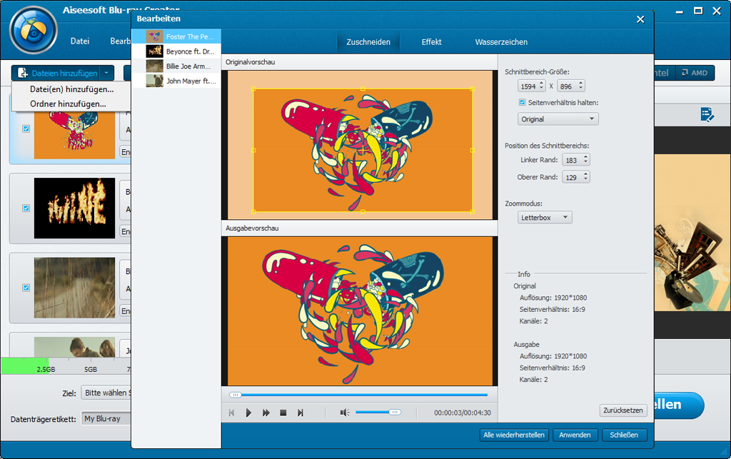The image size is (731, 459).
Task: Disable the second video's checkbox
Action: click(x=26, y=208)
